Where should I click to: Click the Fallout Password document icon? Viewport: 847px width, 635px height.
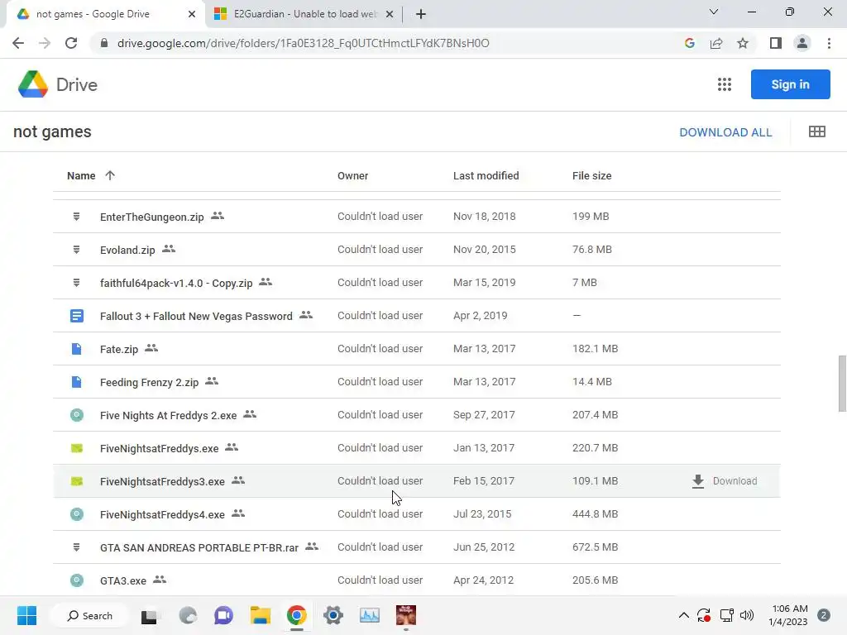pos(77,315)
